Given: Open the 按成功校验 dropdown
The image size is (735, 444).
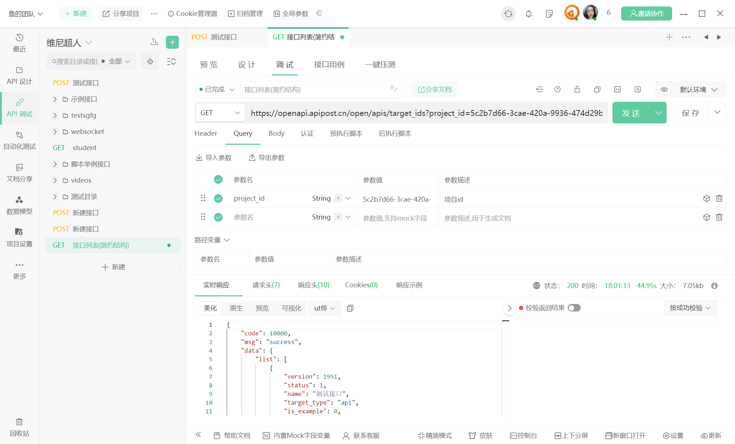Looking at the screenshot, I should point(690,308).
